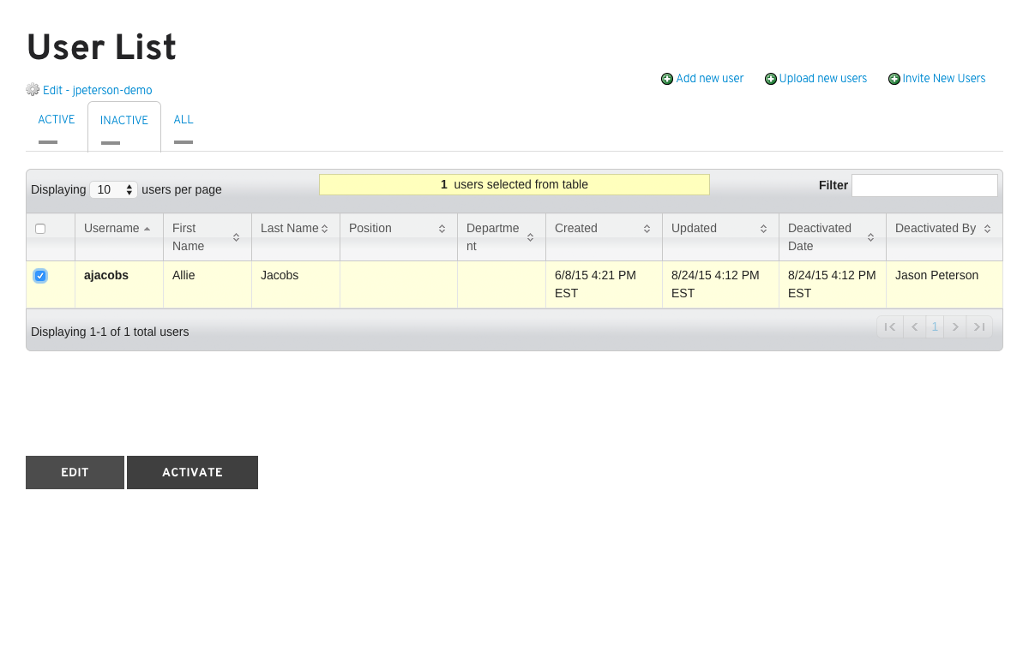
Task: Click the green plus icon for Upload new users
Action: tap(770, 79)
